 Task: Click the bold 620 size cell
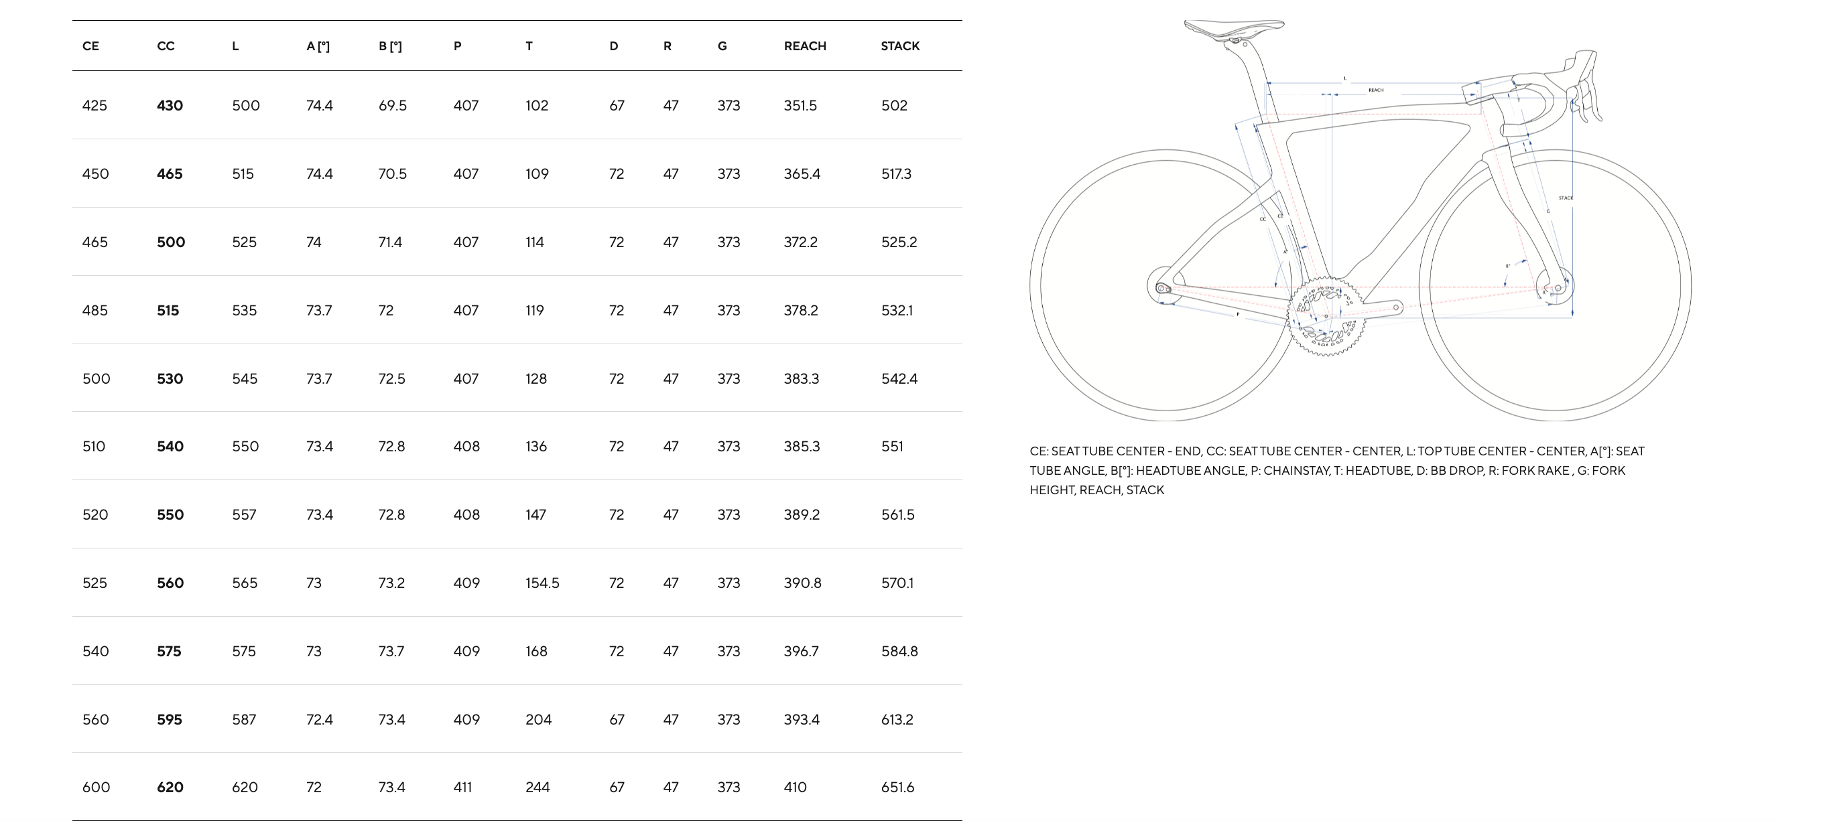click(170, 787)
